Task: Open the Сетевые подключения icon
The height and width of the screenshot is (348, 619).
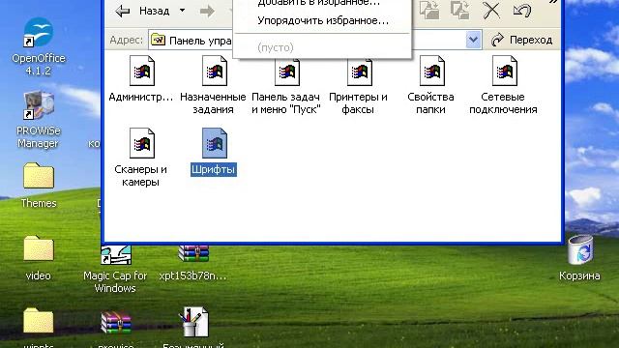Action: 504,85
